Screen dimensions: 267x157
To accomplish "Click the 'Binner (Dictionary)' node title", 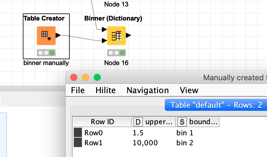I will point(113,18).
